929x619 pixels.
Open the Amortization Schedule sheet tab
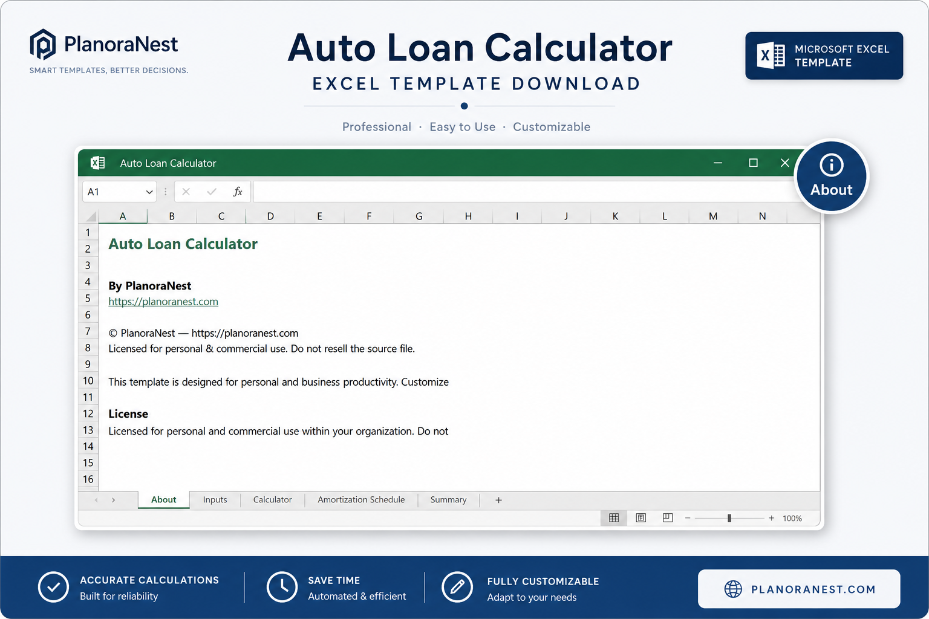tap(361, 500)
